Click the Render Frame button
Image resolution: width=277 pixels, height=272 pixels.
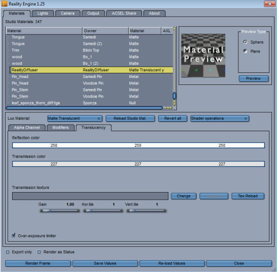38,263
